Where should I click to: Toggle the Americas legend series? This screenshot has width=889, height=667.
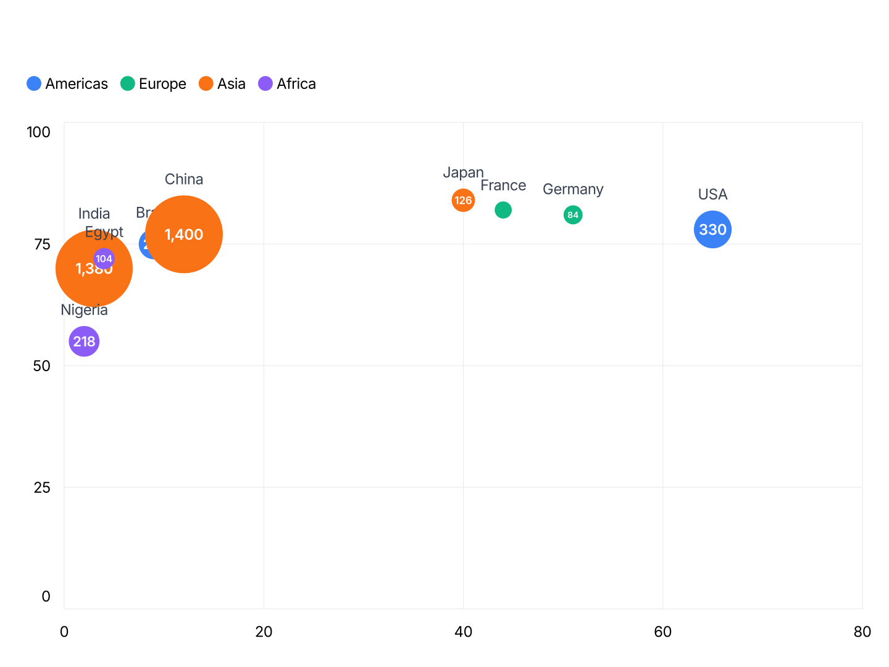[67, 83]
